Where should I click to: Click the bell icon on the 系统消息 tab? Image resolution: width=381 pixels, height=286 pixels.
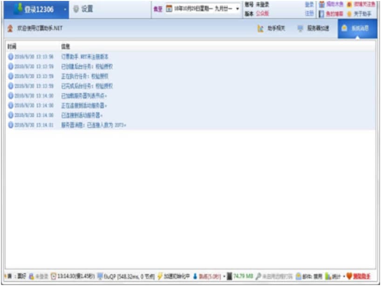pyautogui.click(x=344, y=28)
